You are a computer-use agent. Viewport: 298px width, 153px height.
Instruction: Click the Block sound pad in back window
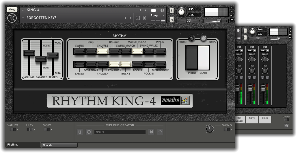(265, 119)
